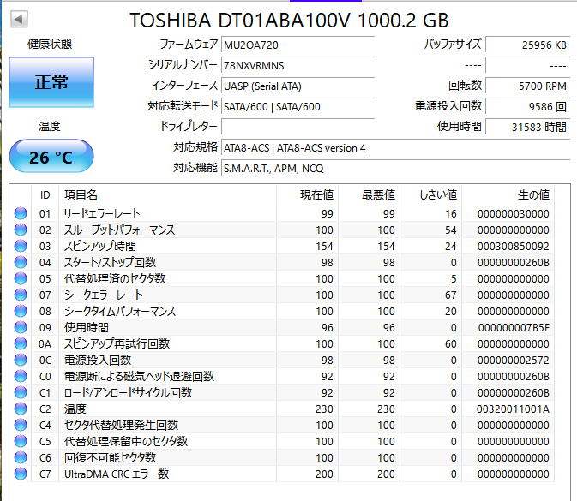577x501 pixels.
Task: Click the ID column header
Action: pyautogui.click(x=45, y=194)
